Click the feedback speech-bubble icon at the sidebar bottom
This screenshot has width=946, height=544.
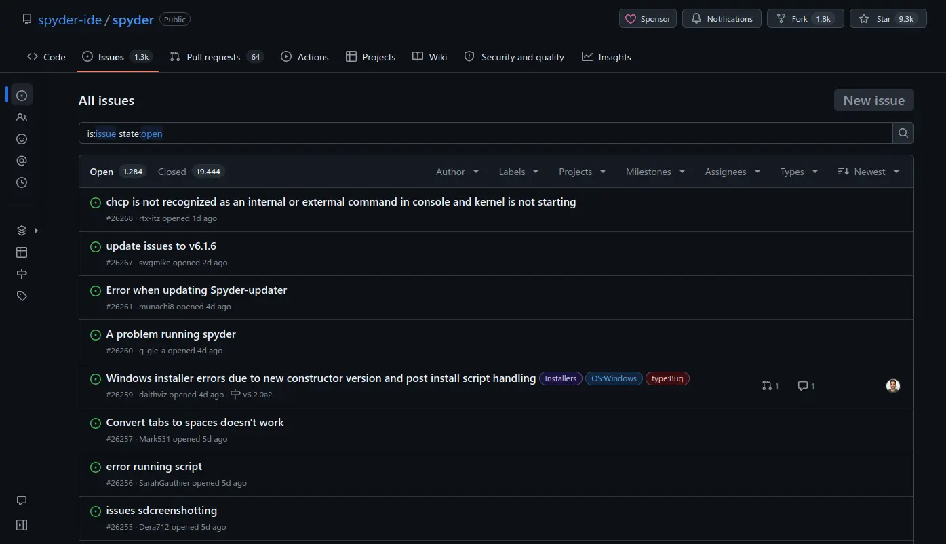point(22,501)
